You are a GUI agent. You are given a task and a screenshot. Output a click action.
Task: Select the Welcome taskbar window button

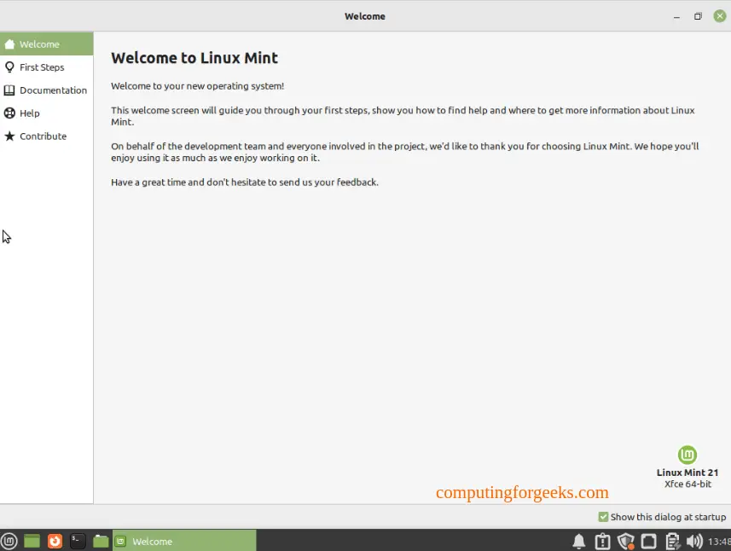[184, 541]
